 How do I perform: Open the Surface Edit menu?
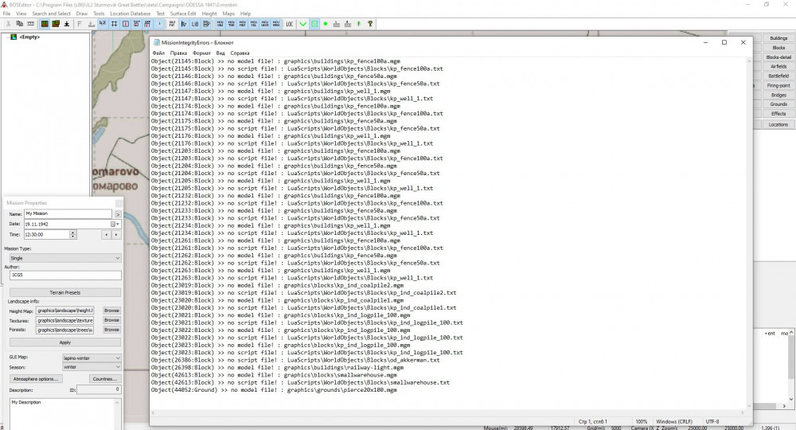(x=183, y=14)
